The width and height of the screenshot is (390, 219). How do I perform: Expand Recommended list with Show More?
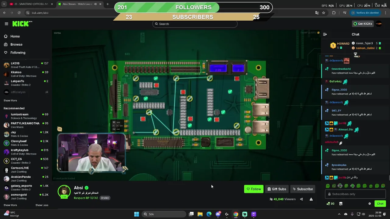tap(10, 205)
